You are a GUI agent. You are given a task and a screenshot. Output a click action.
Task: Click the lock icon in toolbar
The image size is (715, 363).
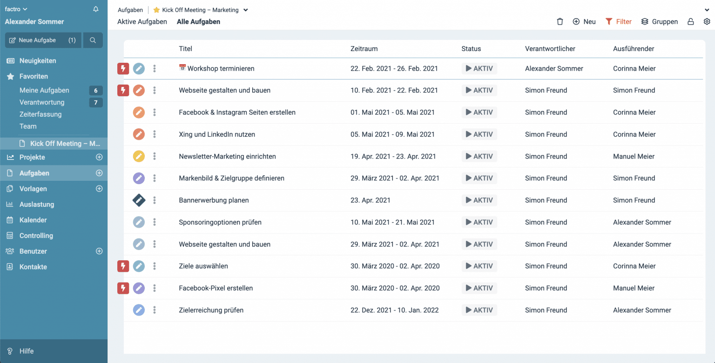point(691,22)
